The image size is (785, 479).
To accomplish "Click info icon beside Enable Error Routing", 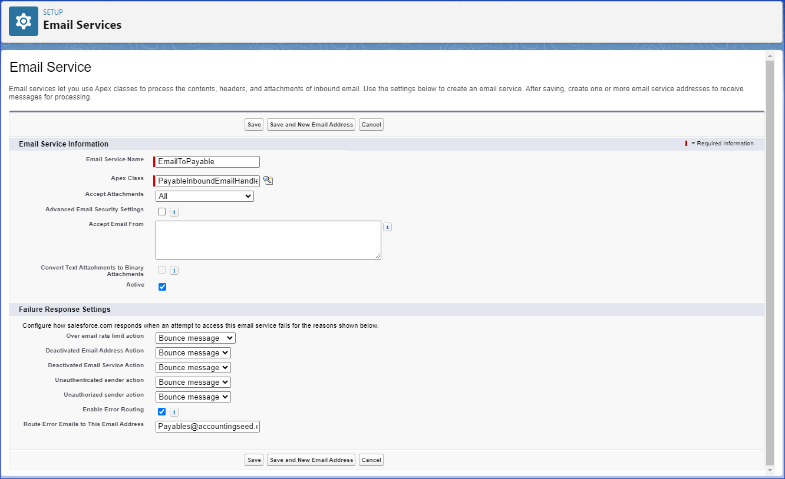I will coord(174,412).
